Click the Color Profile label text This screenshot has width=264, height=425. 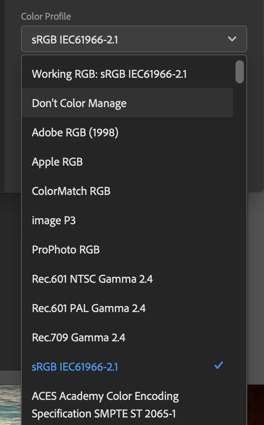[x=46, y=16]
